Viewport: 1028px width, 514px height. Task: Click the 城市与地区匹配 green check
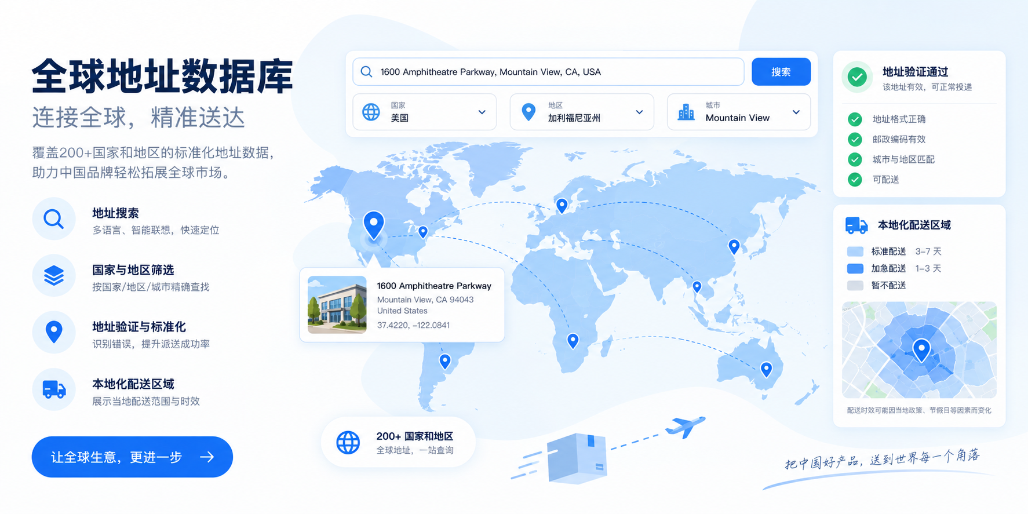(855, 159)
